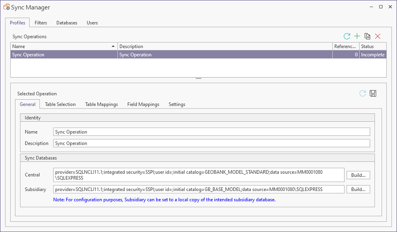
Task: Refresh the Sync Operations list
Action: pos(347,36)
